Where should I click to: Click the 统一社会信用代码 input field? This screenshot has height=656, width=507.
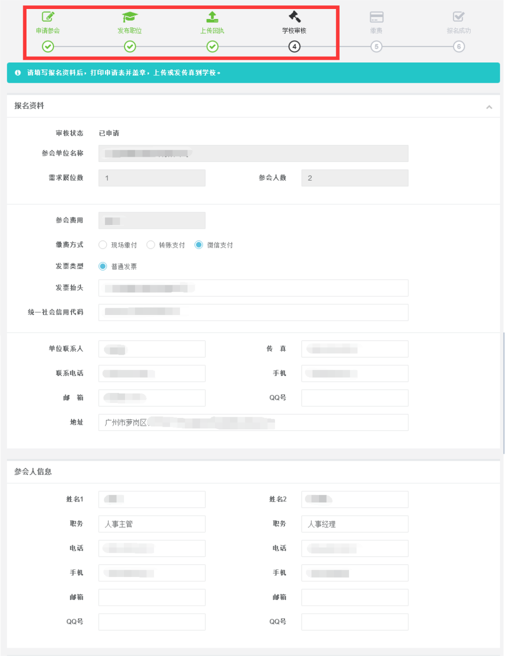[253, 312]
